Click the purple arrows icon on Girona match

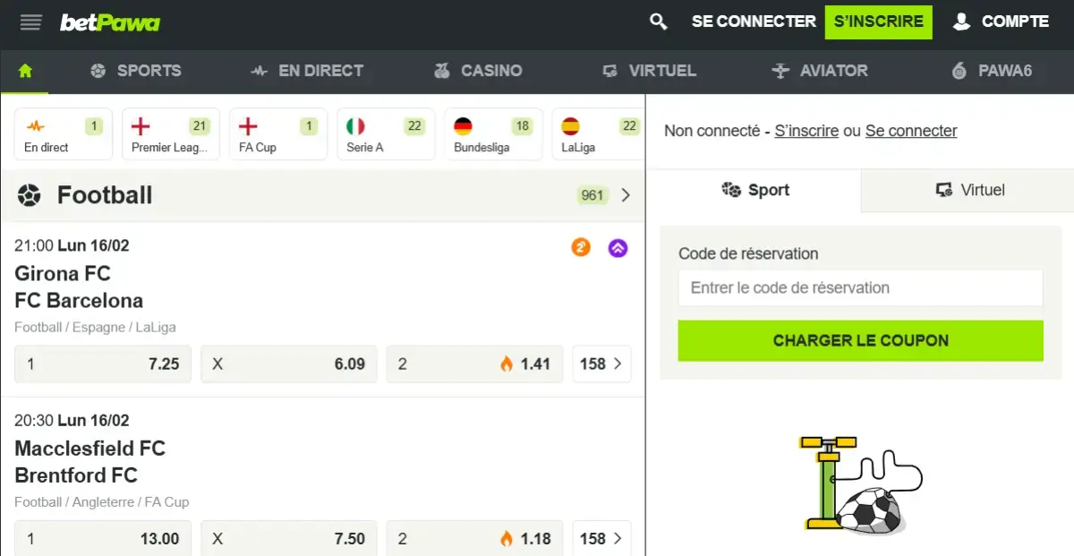coord(618,248)
